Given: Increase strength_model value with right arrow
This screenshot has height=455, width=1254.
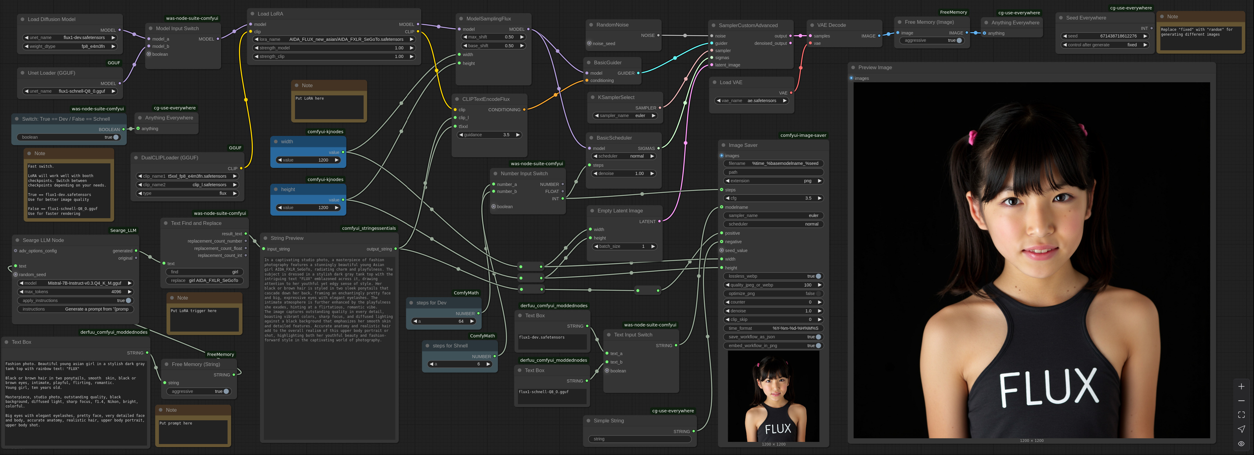Looking at the screenshot, I should (411, 48).
